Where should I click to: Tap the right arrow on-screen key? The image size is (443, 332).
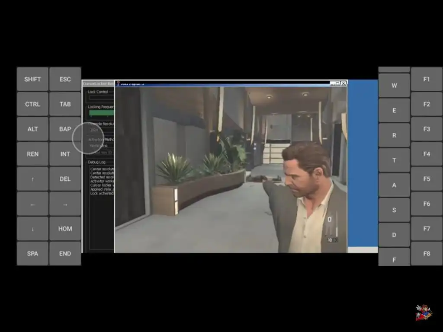tap(65, 204)
